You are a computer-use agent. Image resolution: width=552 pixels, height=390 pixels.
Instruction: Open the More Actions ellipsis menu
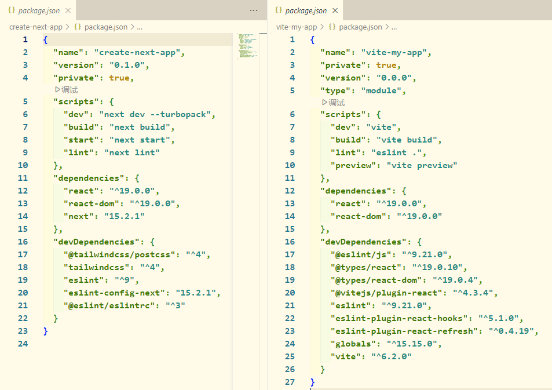click(x=254, y=10)
